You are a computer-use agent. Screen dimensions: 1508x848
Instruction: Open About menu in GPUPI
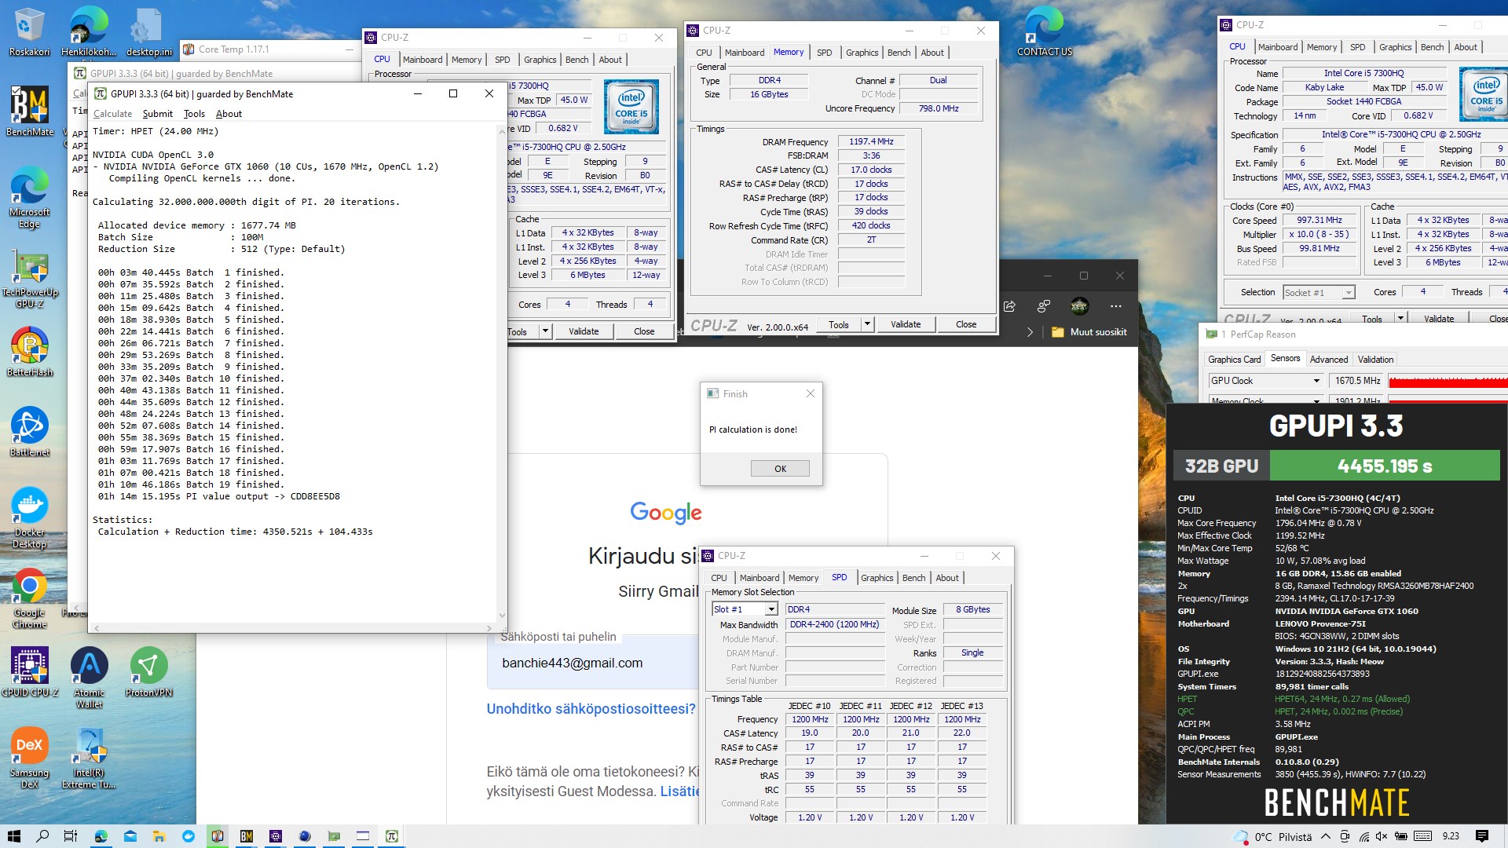pyautogui.click(x=229, y=114)
